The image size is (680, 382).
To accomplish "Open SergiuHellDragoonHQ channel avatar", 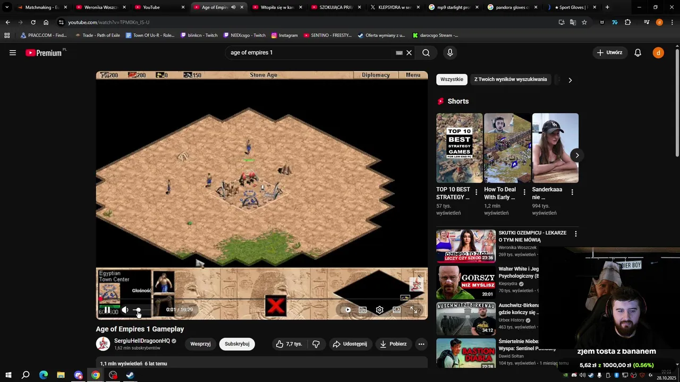I will coord(103,344).
